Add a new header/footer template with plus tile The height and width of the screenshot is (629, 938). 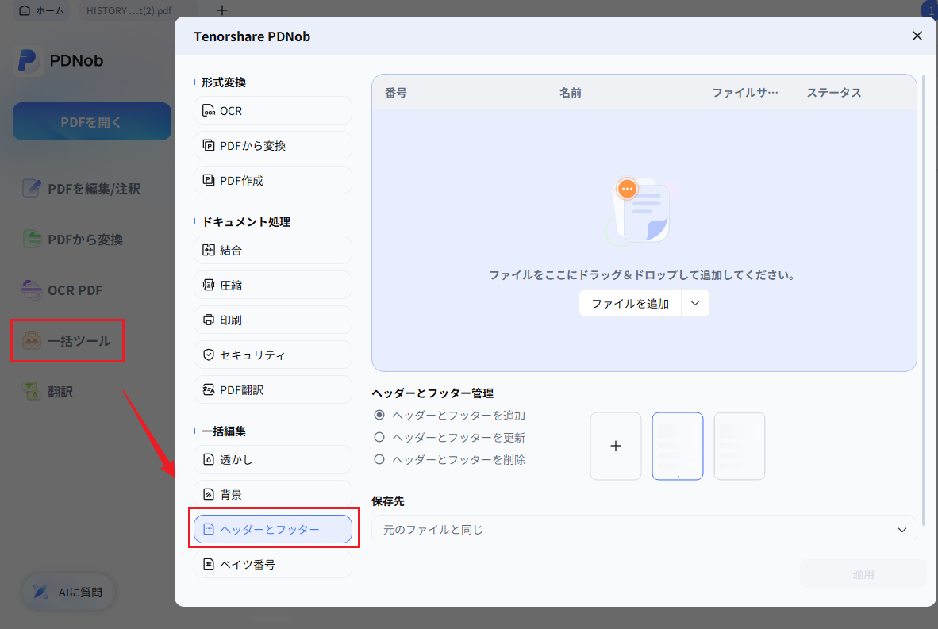pyautogui.click(x=616, y=446)
